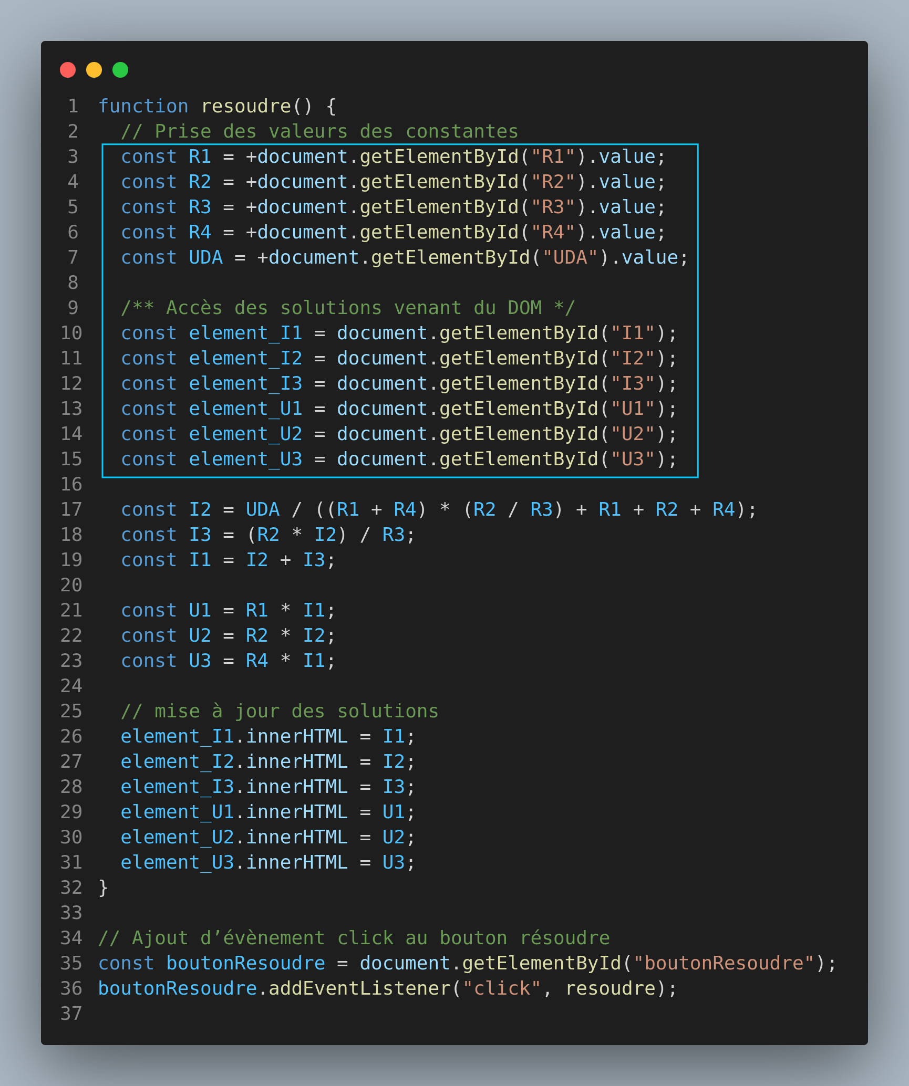Select the "Accès des solutions" comment line

click(348, 308)
